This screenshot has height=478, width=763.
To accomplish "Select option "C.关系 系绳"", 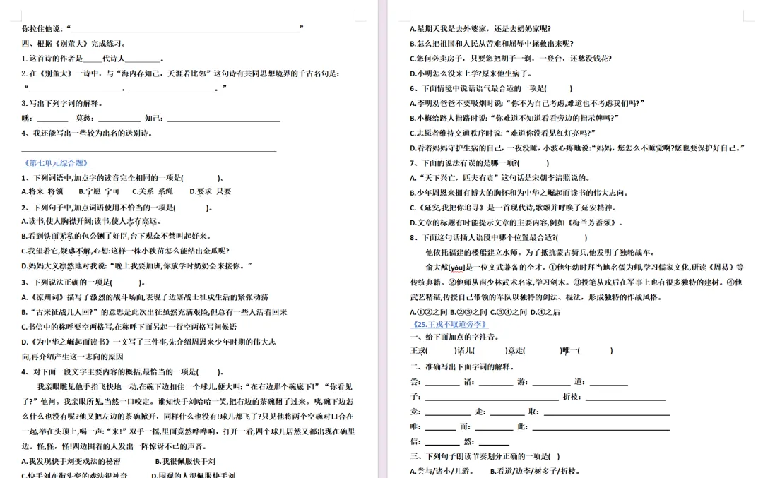I will 153,191.
